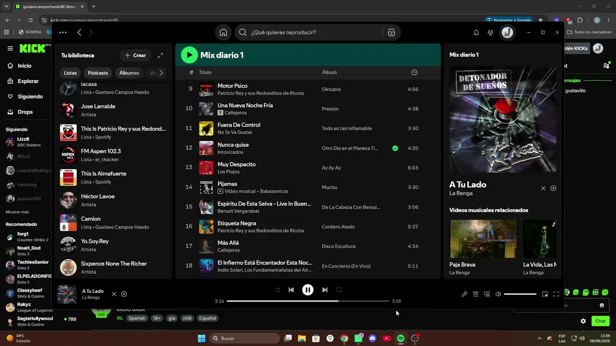Open Spotify three-dots main menu
Viewport: 616px width, 346px height.
[63, 32]
